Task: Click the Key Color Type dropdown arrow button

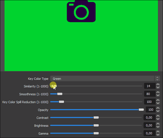Action: [157, 79]
